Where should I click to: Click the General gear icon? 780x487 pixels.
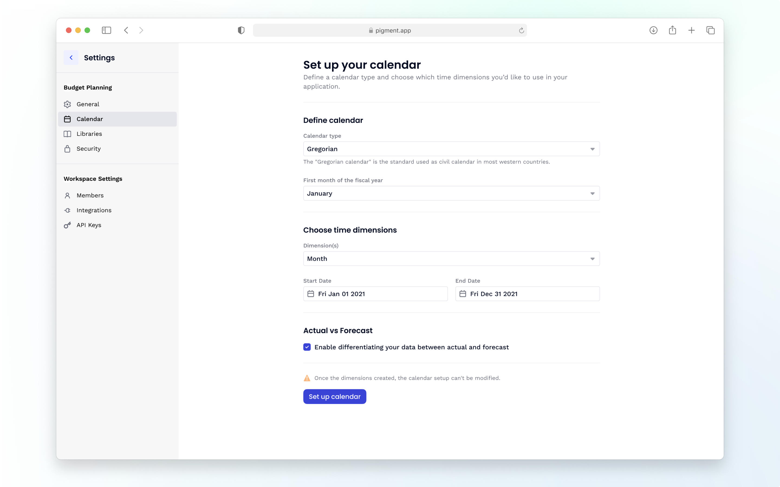point(67,104)
